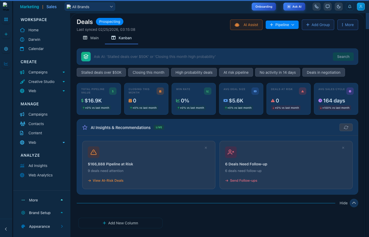369x237 pixels.
Task: Focus the Ask AI search input
Action: pos(212,57)
